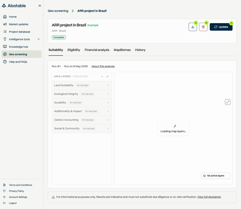Click the Abatable logo
The width and height of the screenshot is (241, 209).
coord(13,6)
